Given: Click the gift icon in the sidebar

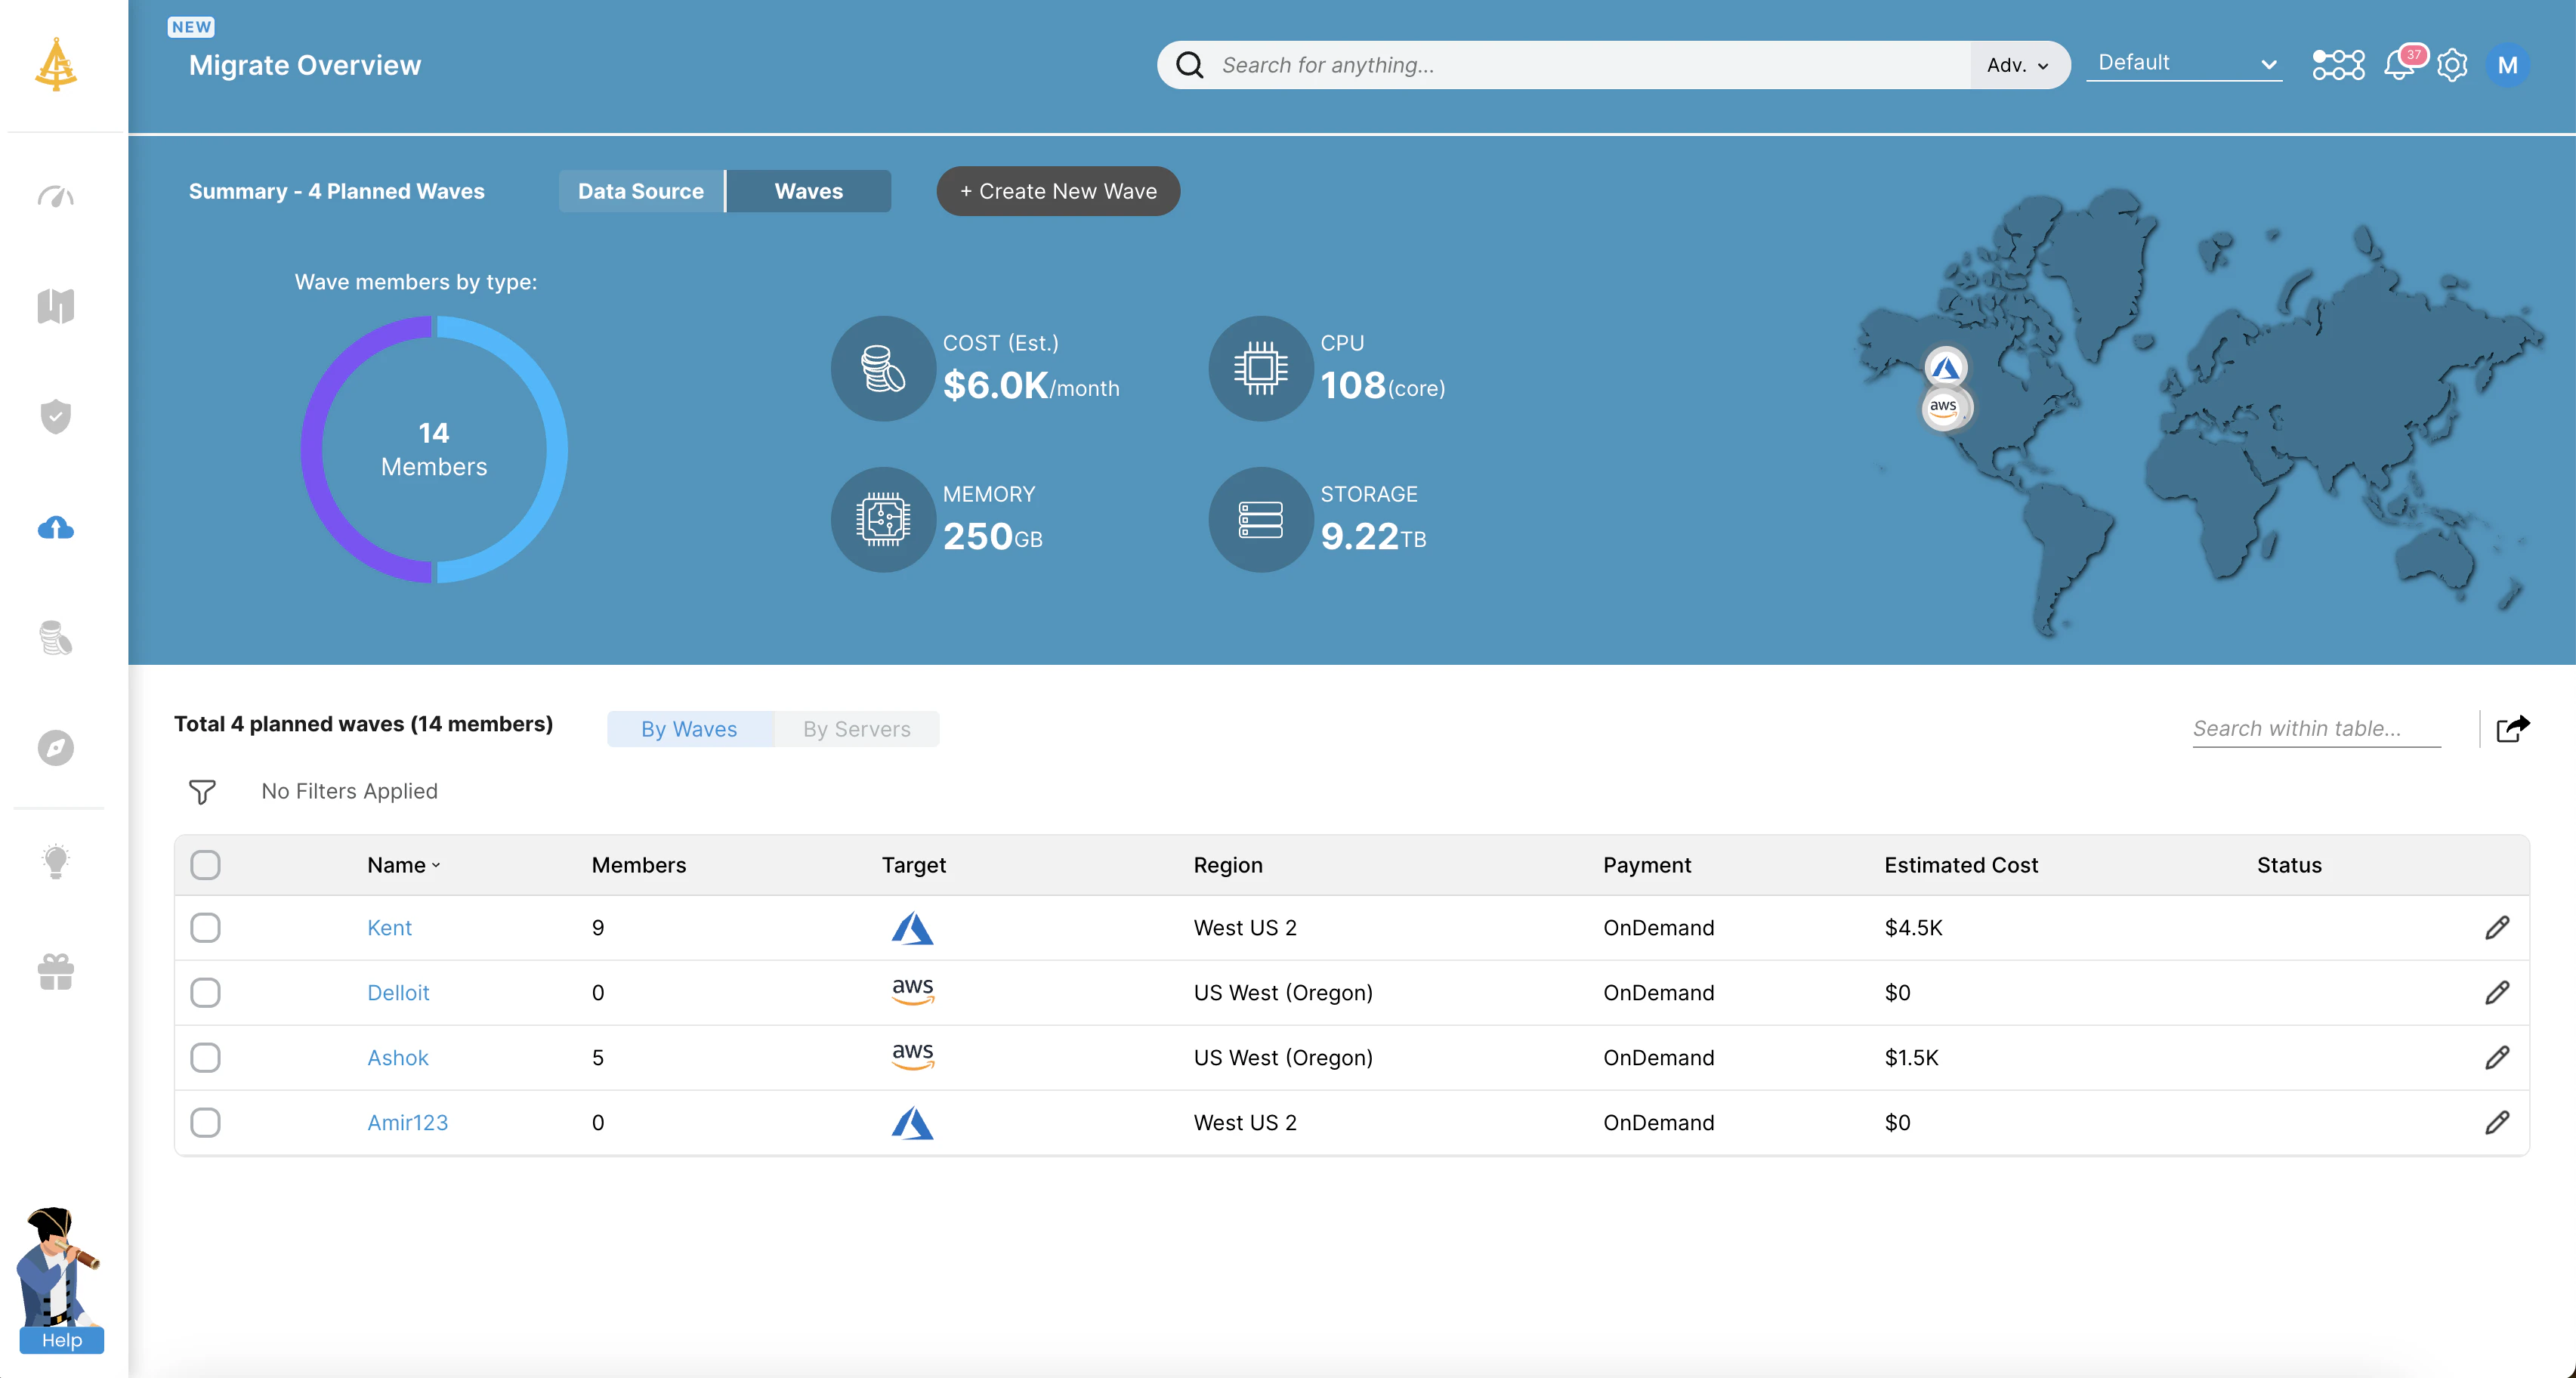Looking at the screenshot, I should [x=56, y=971].
